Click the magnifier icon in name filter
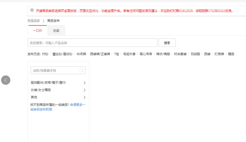The height and width of the screenshot is (142, 246). [81, 70]
